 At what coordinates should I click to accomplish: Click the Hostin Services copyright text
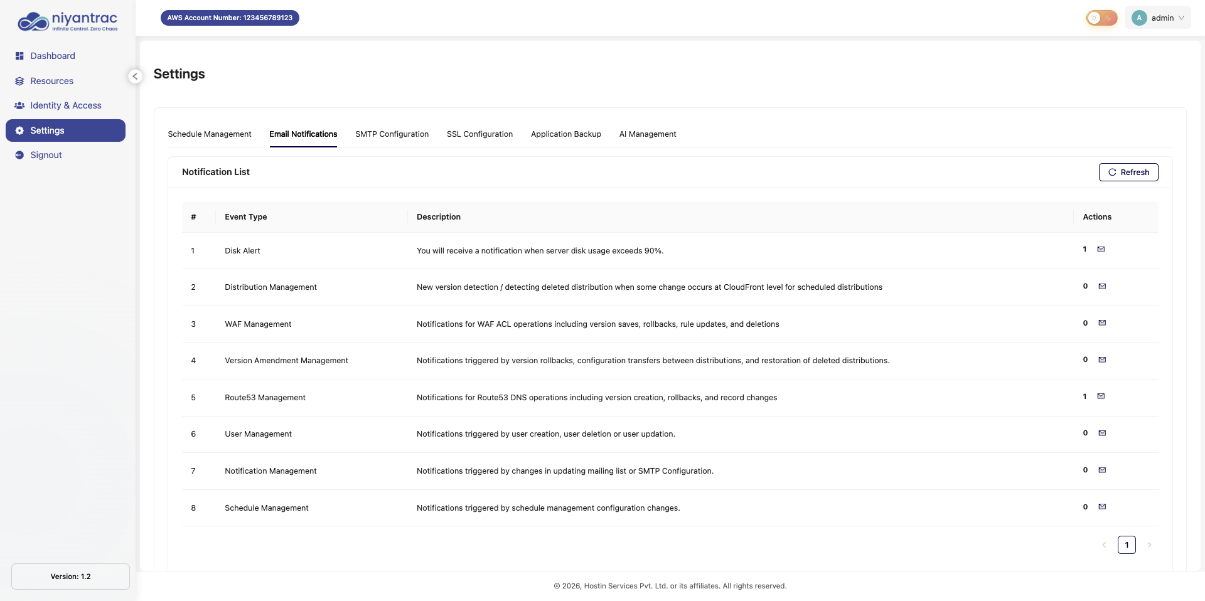(x=670, y=586)
